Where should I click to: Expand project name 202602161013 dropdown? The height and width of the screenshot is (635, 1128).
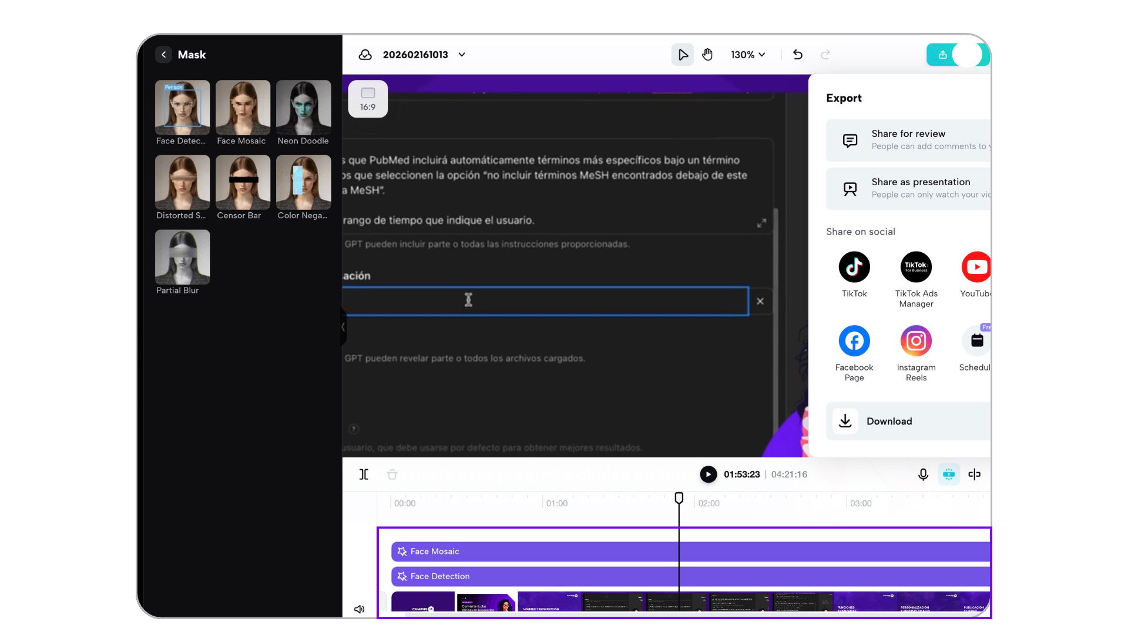point(462,55)
